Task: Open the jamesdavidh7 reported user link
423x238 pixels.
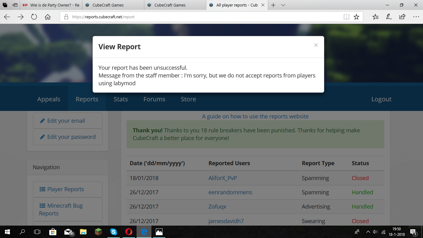Action: coord(226,221)
